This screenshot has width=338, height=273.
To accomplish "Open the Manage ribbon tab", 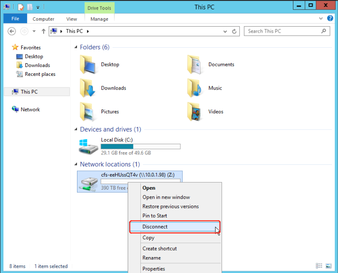I will coord(100,19).
